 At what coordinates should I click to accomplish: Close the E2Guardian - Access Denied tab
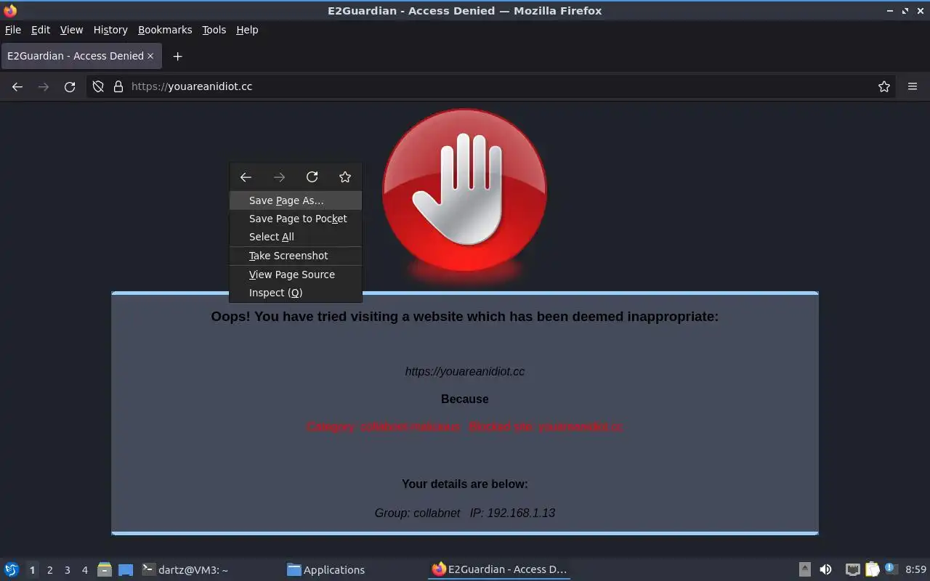click(x=150, y=56)
